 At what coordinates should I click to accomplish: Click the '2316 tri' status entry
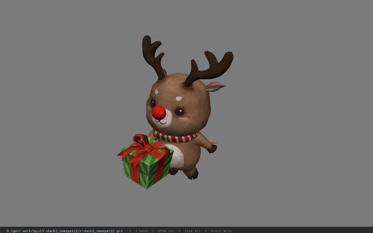tap(192, 231)
